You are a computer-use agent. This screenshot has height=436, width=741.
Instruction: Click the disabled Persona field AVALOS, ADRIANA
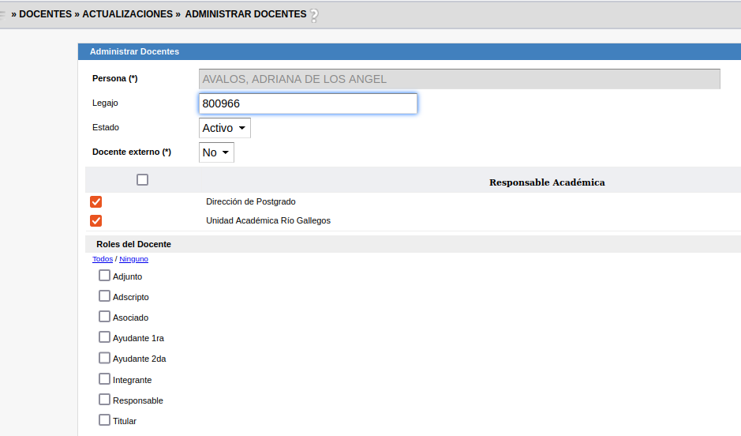point(459,79)
